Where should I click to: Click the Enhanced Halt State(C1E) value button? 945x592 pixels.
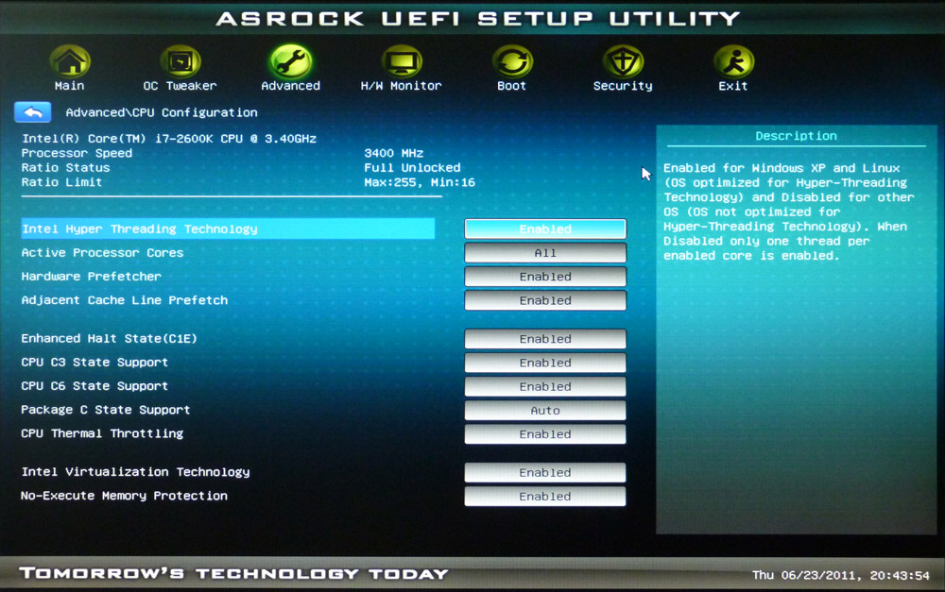(x=545, y=339)
